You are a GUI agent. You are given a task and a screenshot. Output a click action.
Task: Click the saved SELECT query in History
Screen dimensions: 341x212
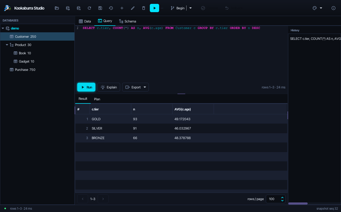point(315,39)
